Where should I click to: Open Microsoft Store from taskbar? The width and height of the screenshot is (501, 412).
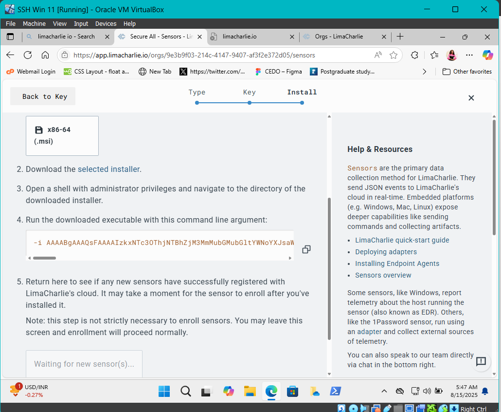pos(292,391)
